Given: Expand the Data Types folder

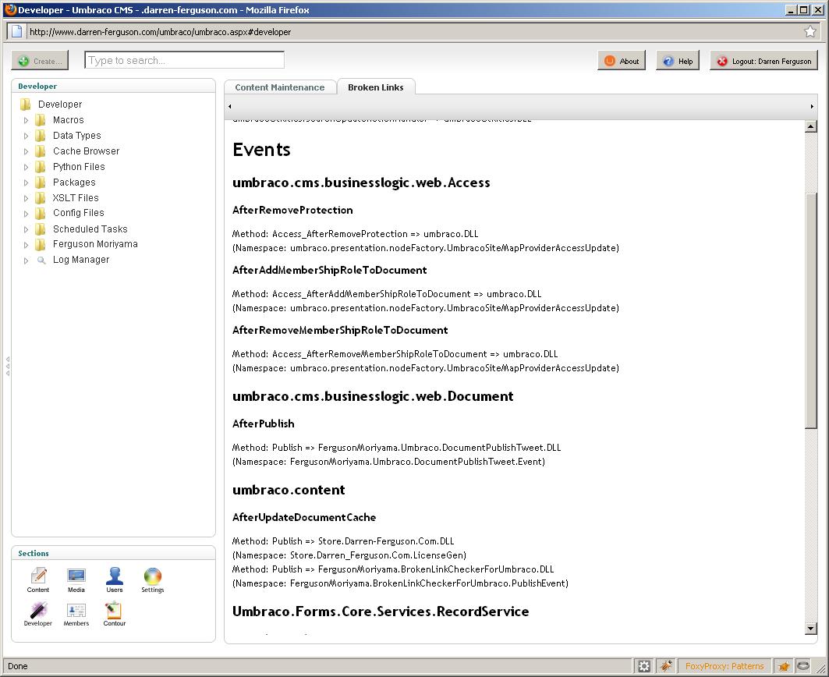Looking at the screenshot, I should coord(26,136).
